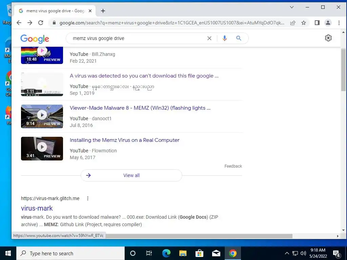Image resolution: width=347 pixels, height=260 pixels.
Task: Open 'A virus was detected' video link
Action: click(144, 76)
